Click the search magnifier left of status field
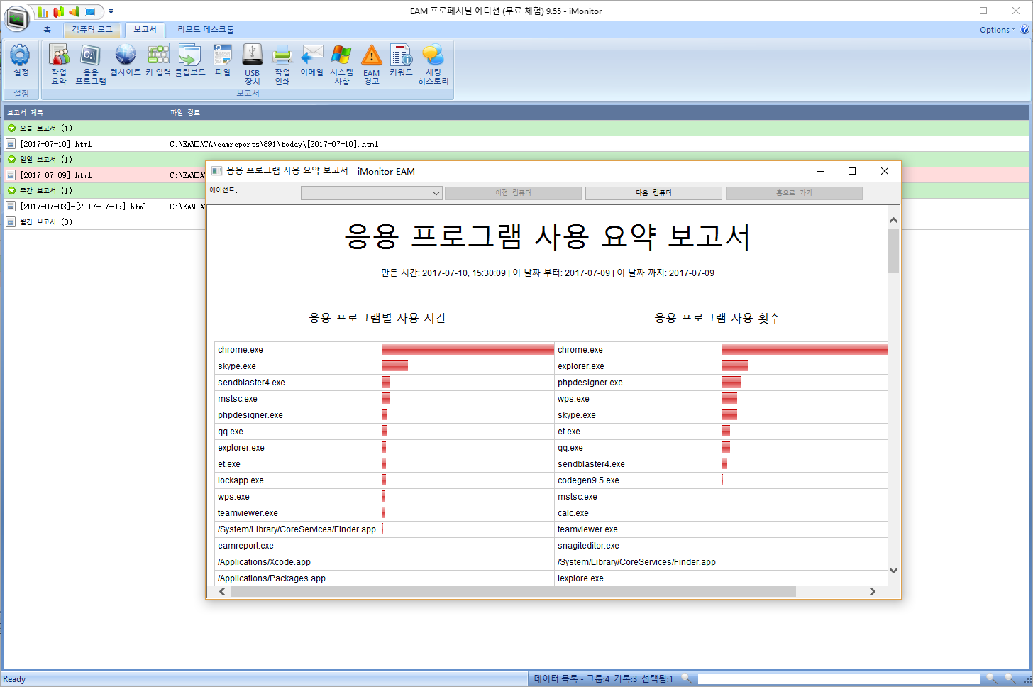The image size is (1033, 687). coord(686,678)
